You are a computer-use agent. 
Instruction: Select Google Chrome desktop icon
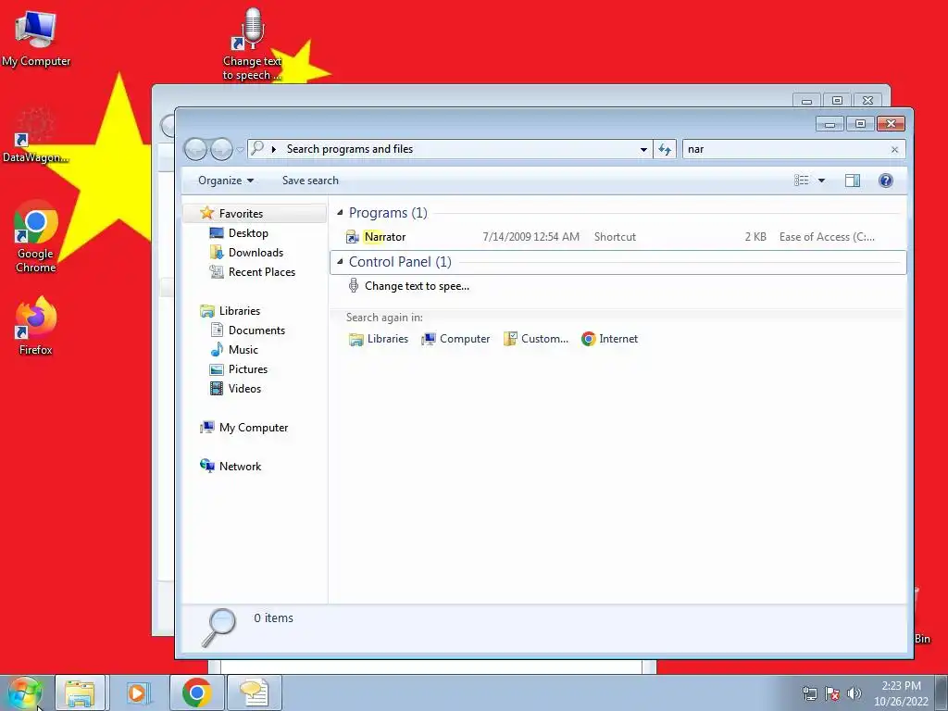point(36,236)
